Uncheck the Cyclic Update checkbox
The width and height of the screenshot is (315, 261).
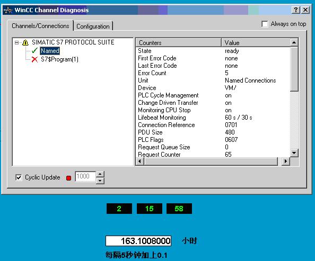[19, 177]
